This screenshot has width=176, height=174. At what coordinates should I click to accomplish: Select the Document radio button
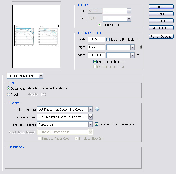(9, 88)
